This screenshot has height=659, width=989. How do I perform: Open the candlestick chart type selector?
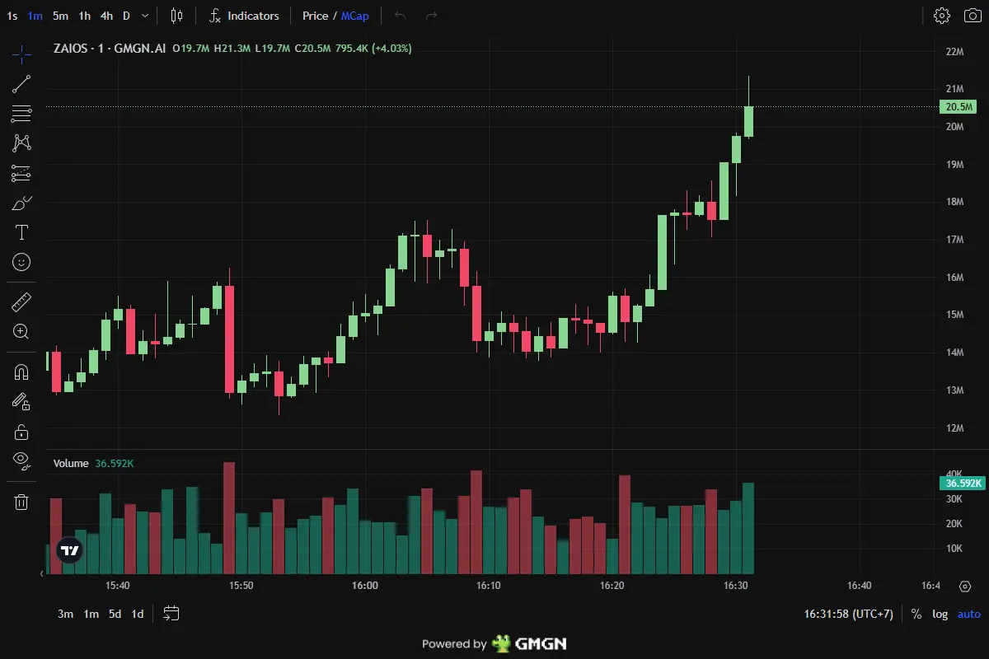click(x=176, y=16)
